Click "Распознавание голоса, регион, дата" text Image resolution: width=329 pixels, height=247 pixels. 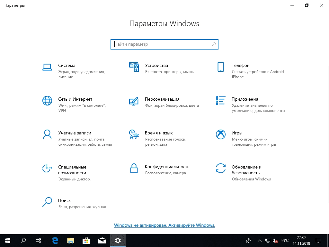click(165, 142)
